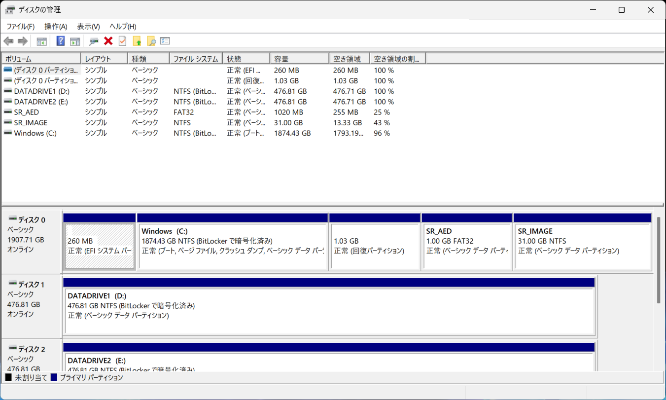Click the show/hide action pane icon
This screenshot has width=666, height=400.
tap(75, 41)
